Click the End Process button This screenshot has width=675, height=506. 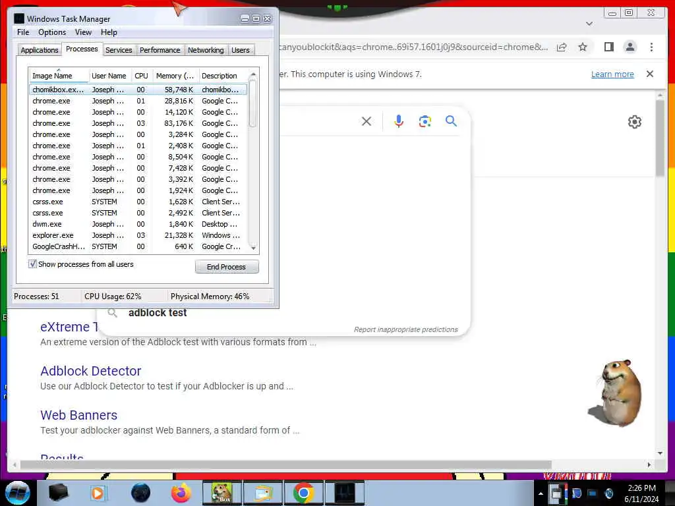coord(227,267)
